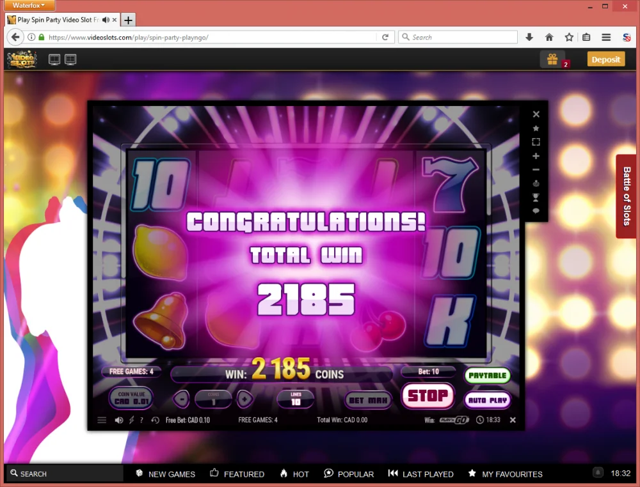Screen dimensions: 640x487
Task: Click the green padlock security icon
Action: (41, 37)
